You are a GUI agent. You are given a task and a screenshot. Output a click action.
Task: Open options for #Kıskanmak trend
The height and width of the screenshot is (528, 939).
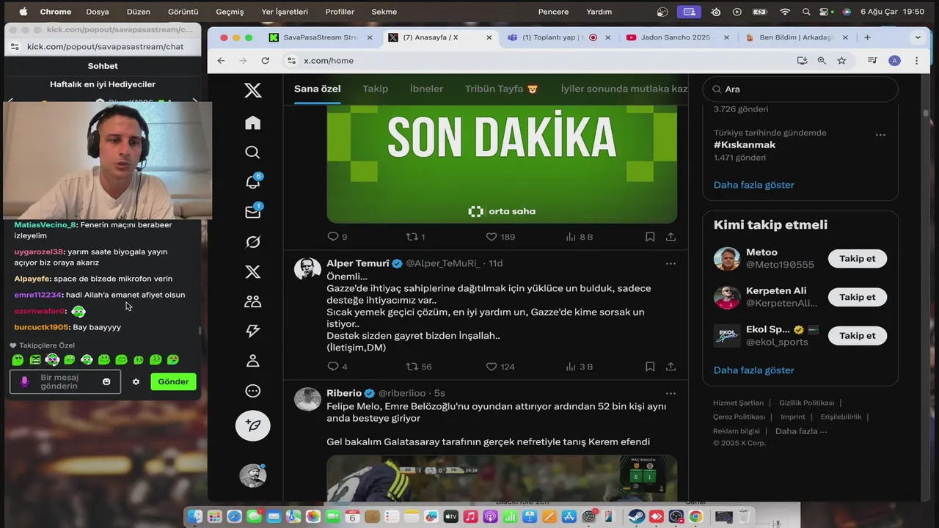(880, 135)
